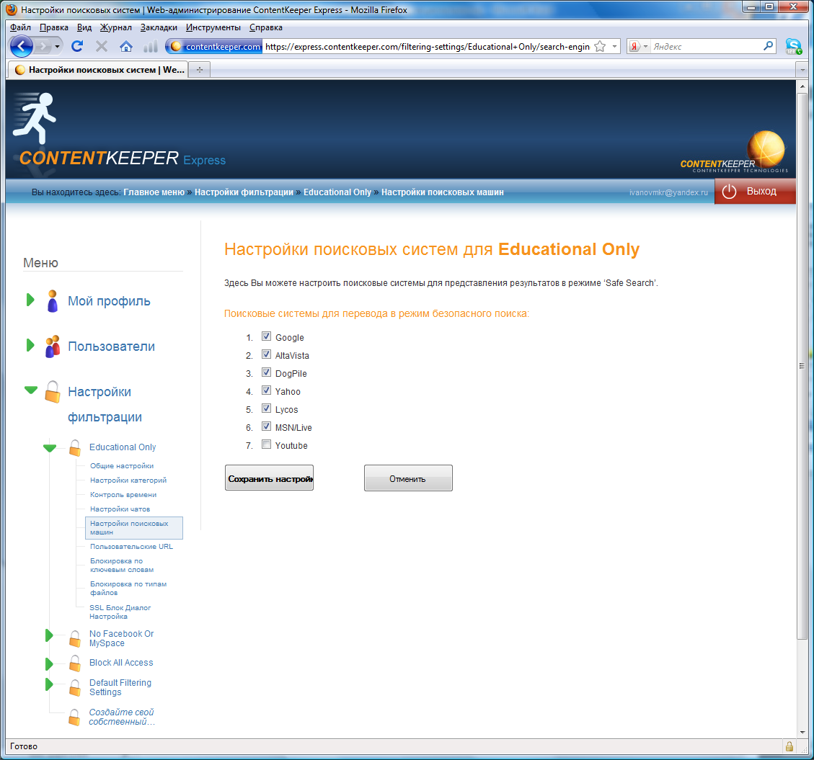Click the padlock icon beside Настройки фильтрации
814x760 pixels.
point(53,392)
